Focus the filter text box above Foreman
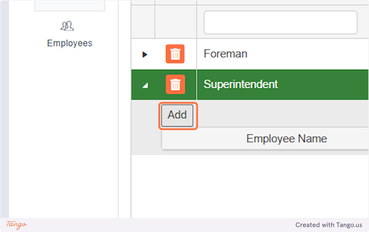Image resolution: width=369 pixels, height=232 pixels. coord(280,22)
